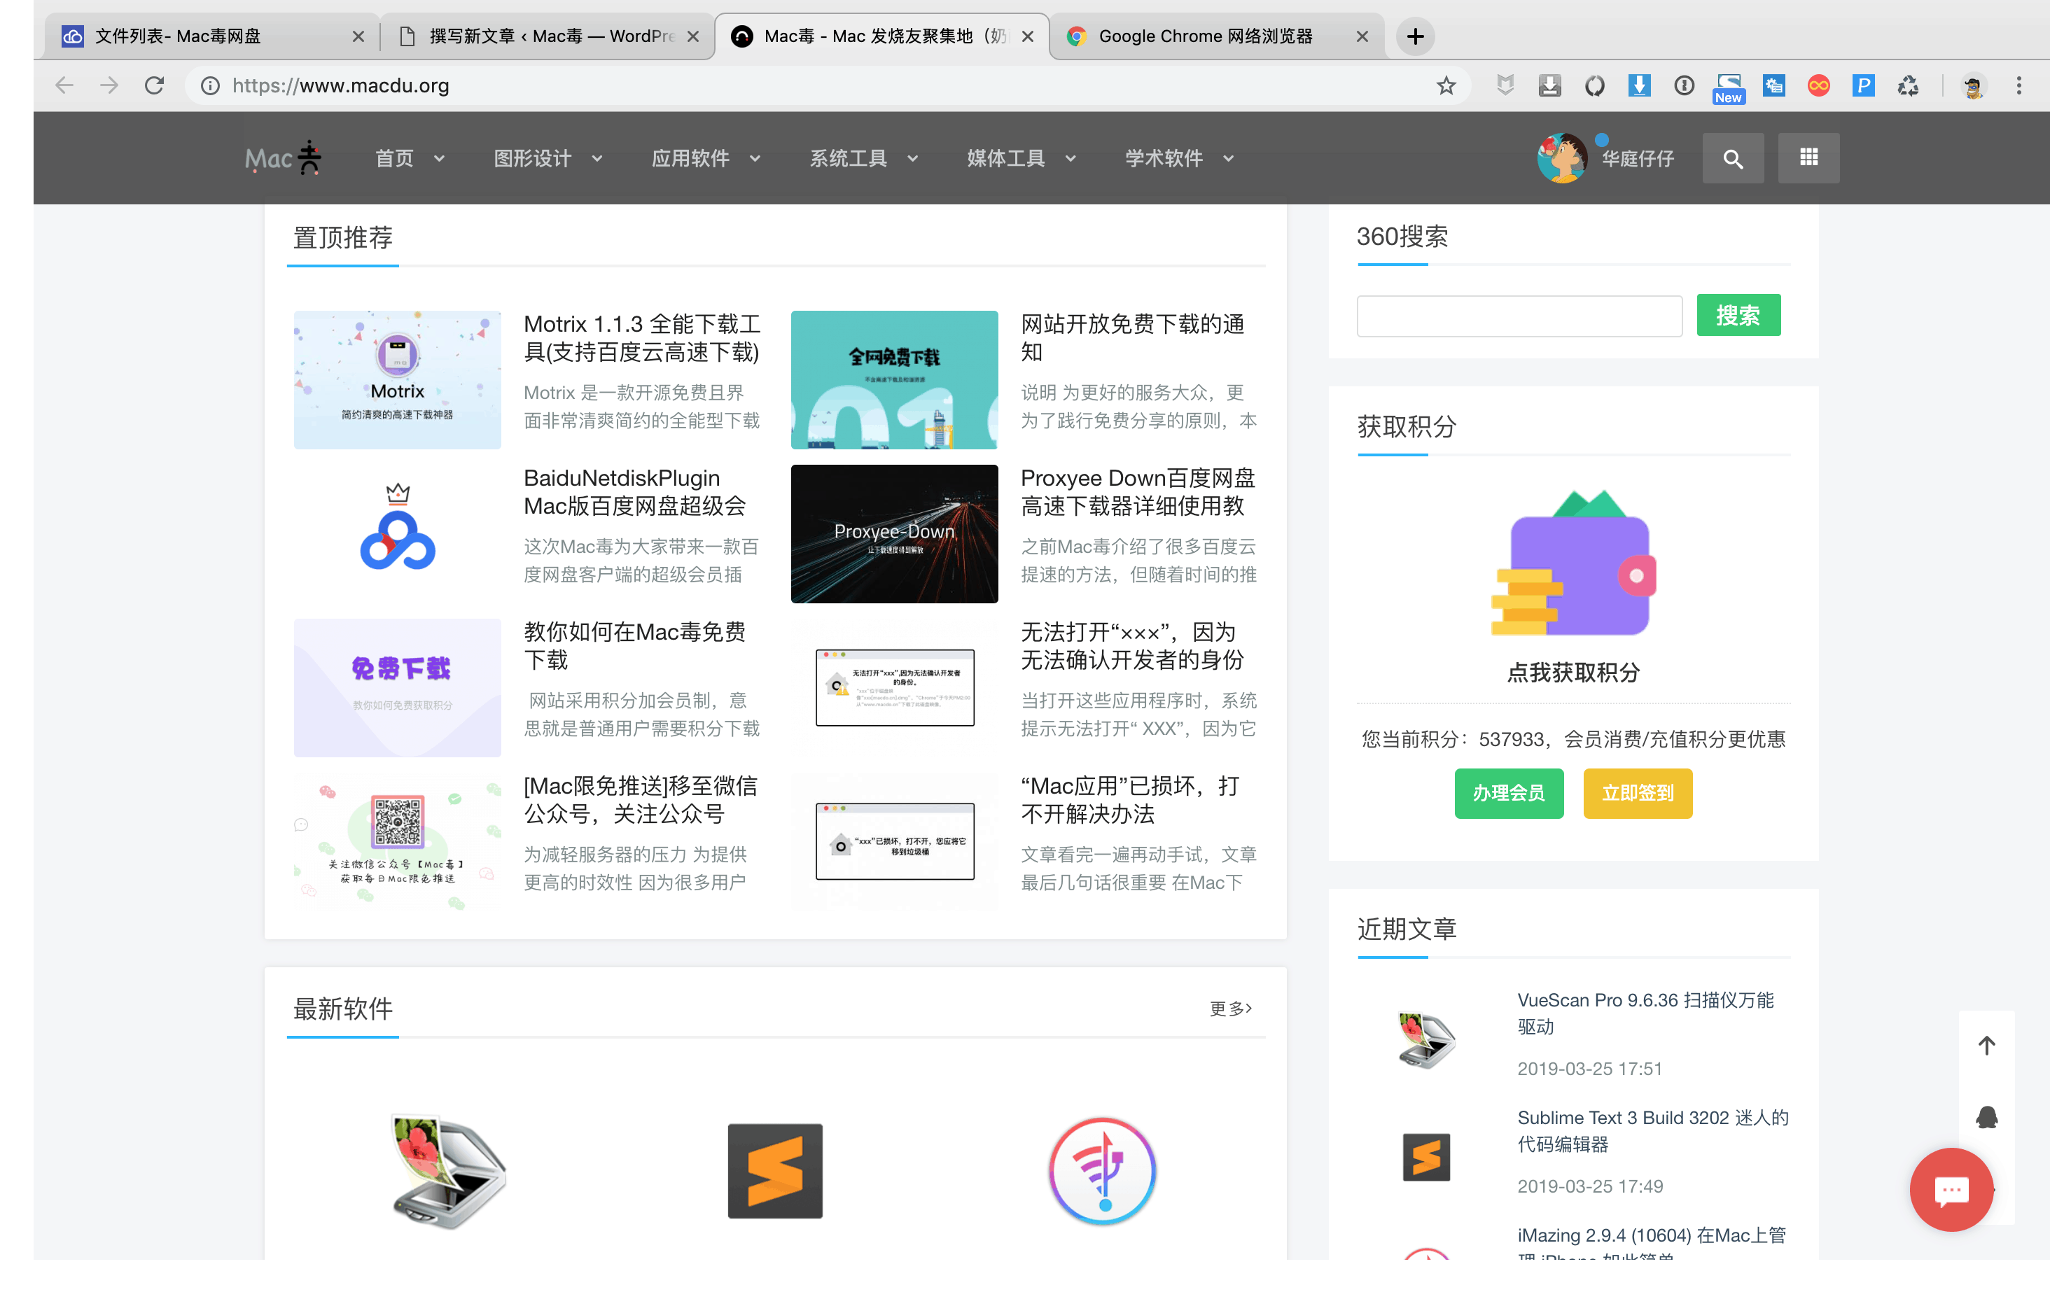The image size is (2050, 1299).
Task: Open "Mac应用"已损坏 article title
Action: (x=1130, y=800)
